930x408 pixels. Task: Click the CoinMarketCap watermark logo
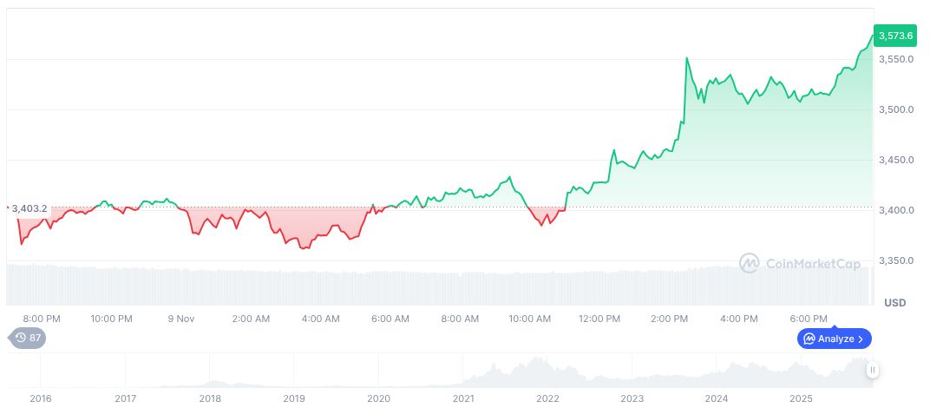(x=749, y=262)
